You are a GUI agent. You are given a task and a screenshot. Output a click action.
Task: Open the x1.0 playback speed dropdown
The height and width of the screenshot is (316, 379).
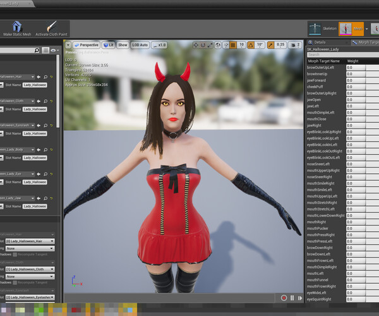click(159, 45)
